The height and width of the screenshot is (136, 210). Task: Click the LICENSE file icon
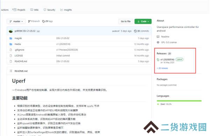[11, 56]
